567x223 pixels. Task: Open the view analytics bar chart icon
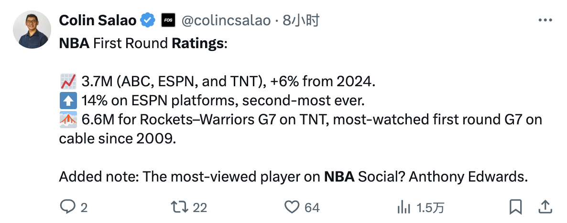[x=404, y=207]
